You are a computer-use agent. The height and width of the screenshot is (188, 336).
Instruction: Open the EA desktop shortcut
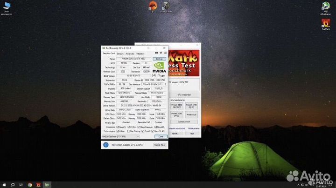point(153,7)
